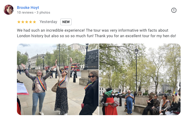Click the 'hen do!' ending of review

coord(169,36)
